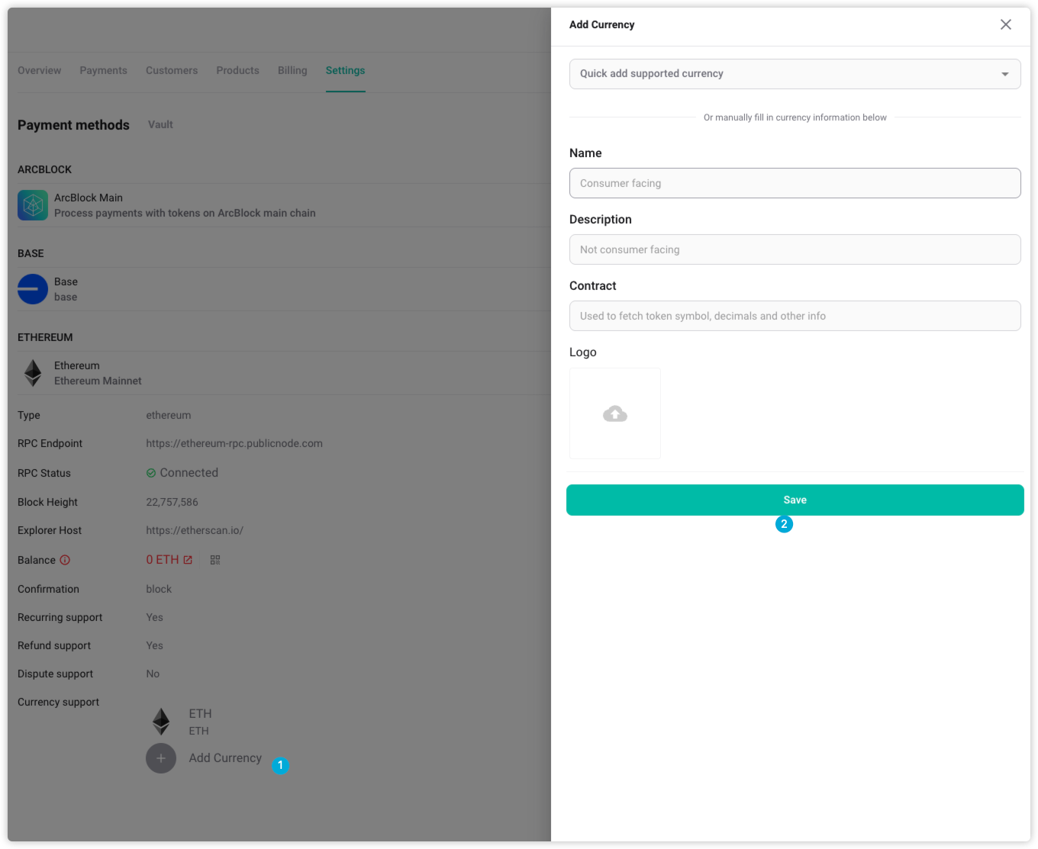Show the balance QR code icon
Screen dimensions: 1038x849
[215, 560]
